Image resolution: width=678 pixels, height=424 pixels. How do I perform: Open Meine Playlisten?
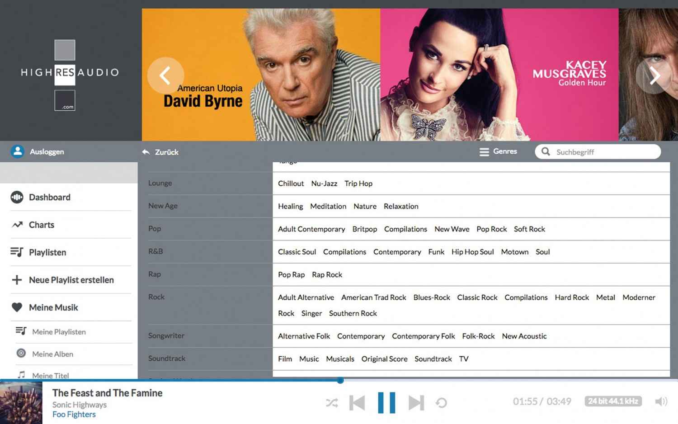[59, 332]
